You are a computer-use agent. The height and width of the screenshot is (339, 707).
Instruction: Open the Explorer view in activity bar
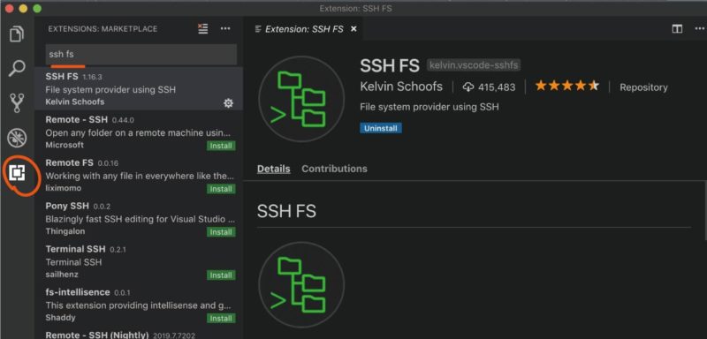[x=17, y=34]
